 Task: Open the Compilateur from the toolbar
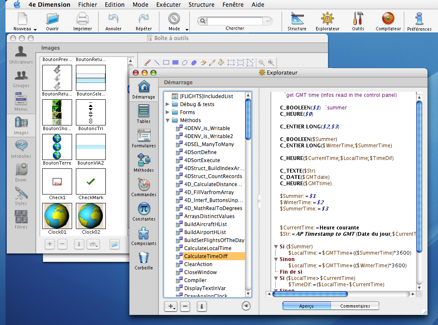click(388, 21)
